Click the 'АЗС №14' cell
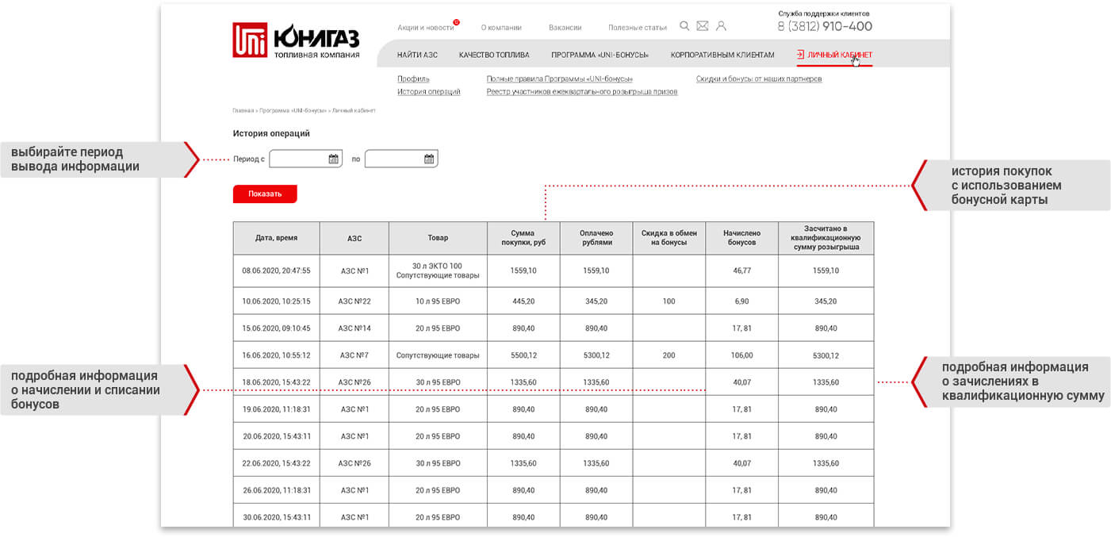1111x537 pixels. (354, 328)
